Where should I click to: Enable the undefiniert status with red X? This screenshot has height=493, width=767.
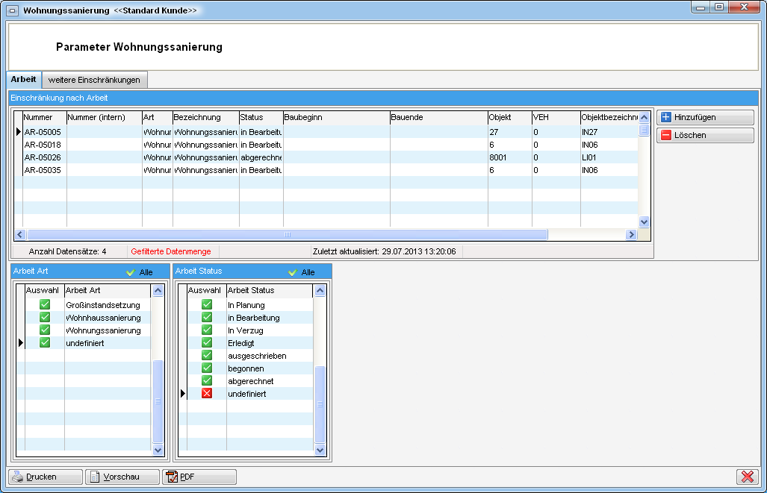tap(207, 394)
